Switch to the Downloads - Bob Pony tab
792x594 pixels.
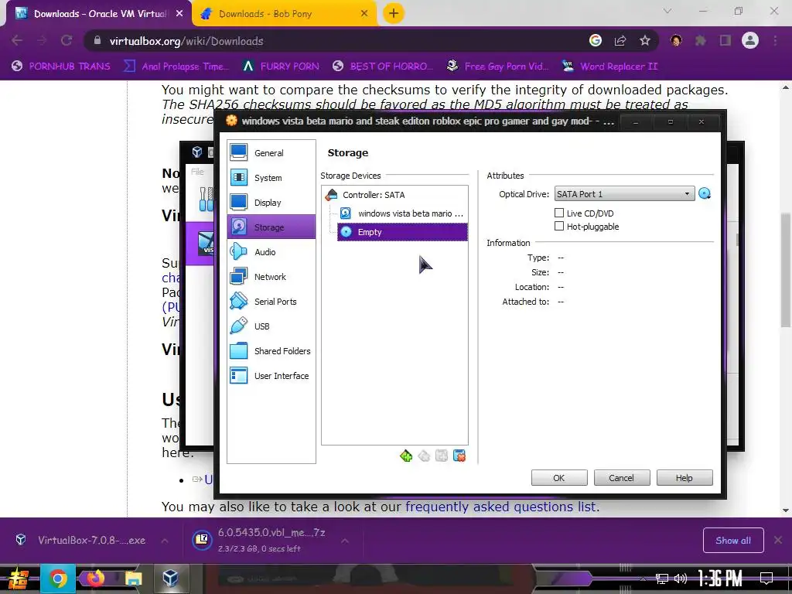pyautogui.click(x=285, y=14)
